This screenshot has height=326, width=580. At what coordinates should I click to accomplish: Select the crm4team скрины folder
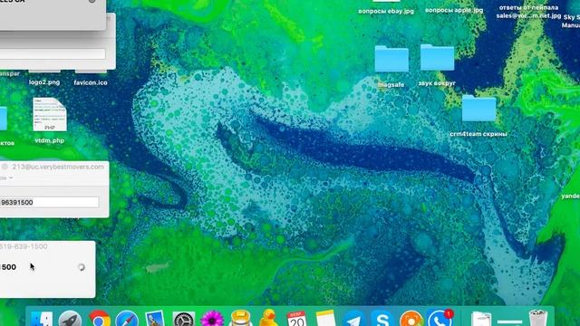[478, 108]
